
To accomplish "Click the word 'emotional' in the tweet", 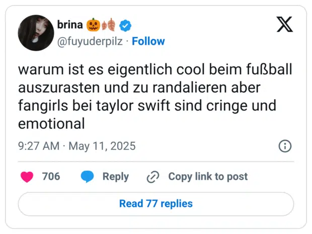I will pos(51,123).
